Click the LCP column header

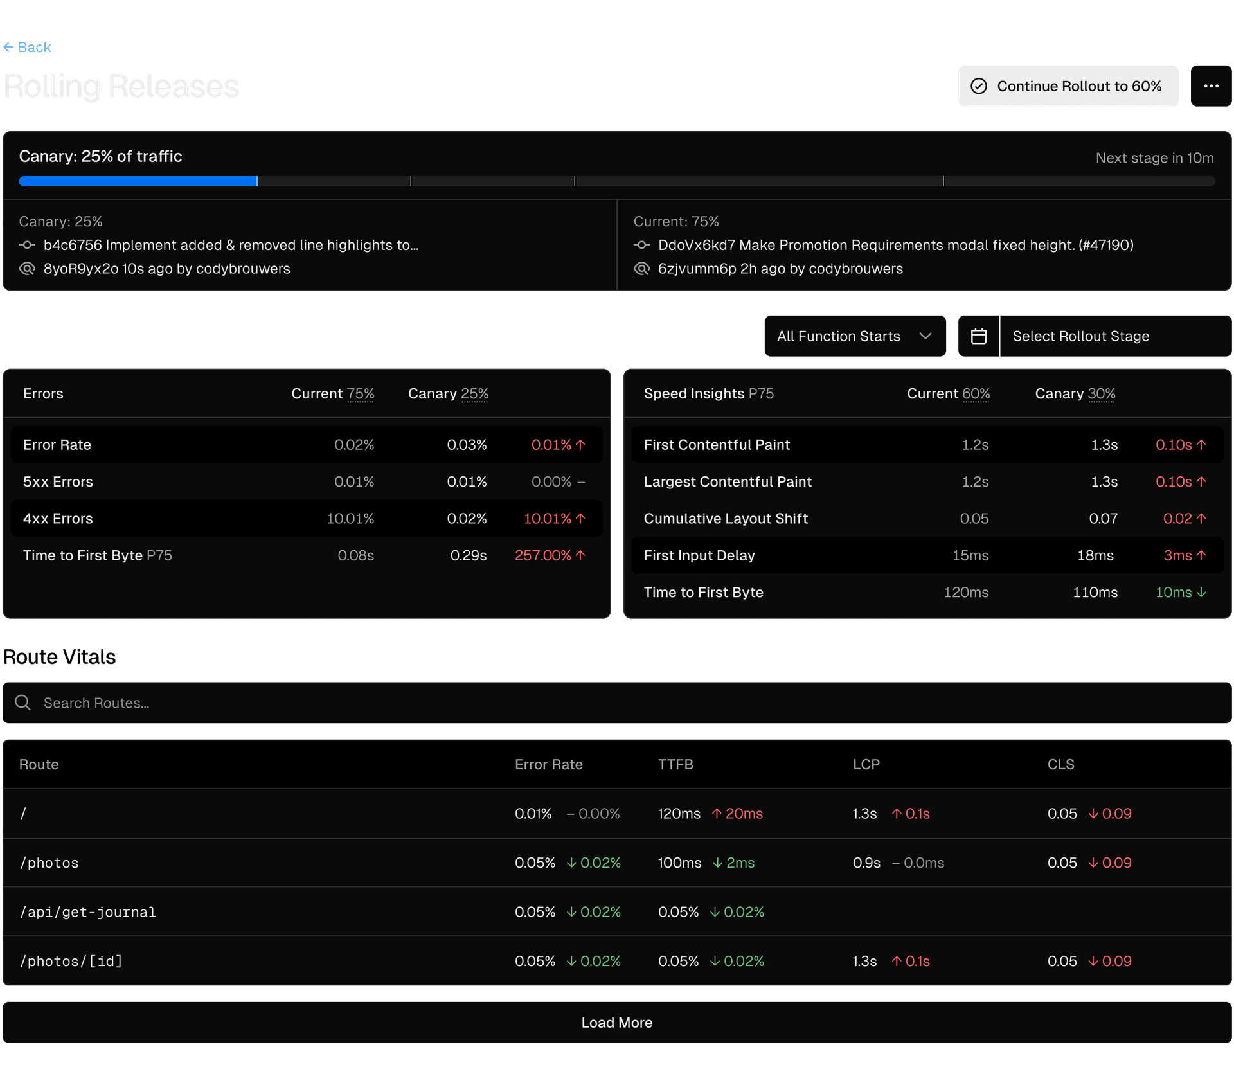point(866,764)
